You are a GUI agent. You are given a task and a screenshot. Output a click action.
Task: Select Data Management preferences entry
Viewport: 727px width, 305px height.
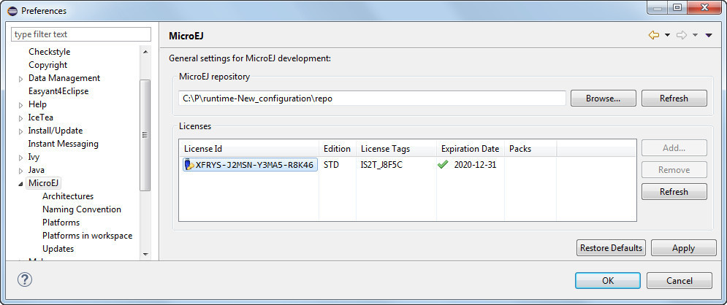click(64, 78)
